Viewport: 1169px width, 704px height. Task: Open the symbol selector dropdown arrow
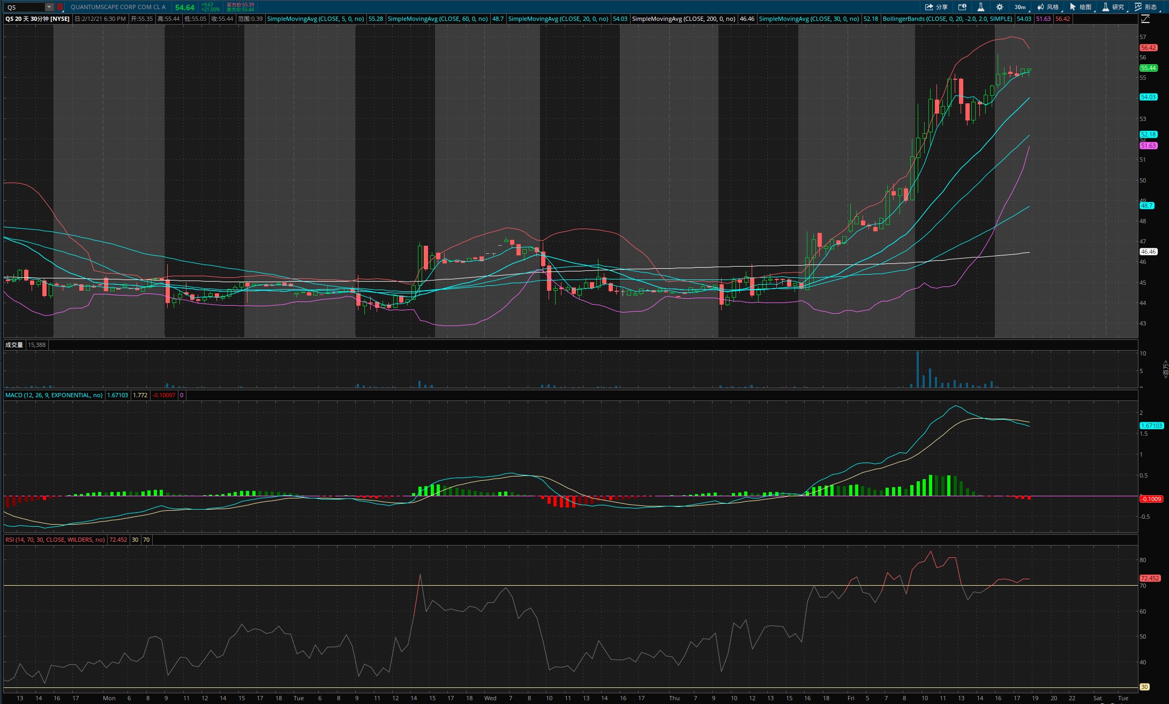coord(49,7)
